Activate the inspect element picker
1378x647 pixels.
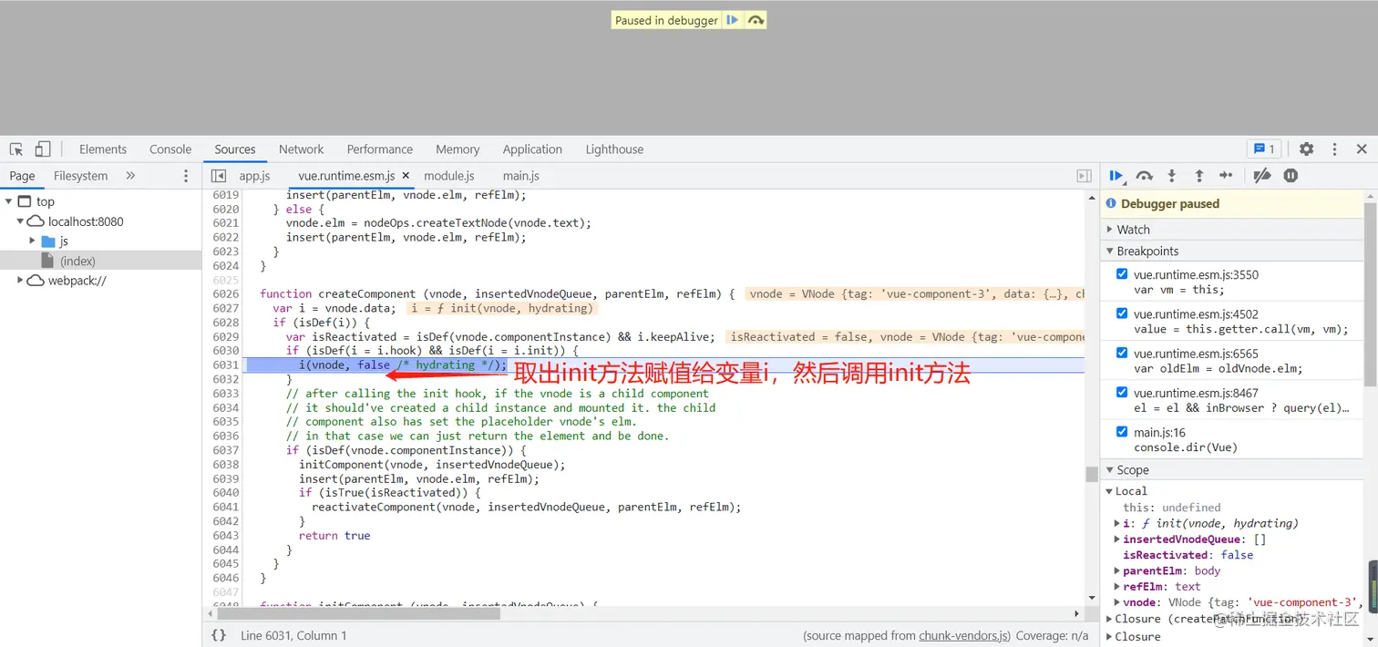(16, 149)
